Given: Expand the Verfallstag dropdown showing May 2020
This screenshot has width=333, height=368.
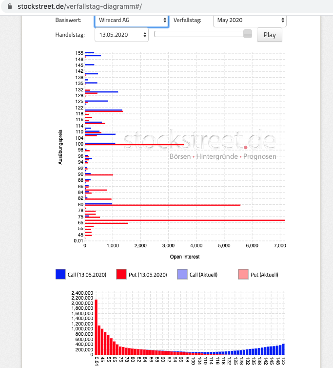Looking at the screenshot, I should [250, 20].
